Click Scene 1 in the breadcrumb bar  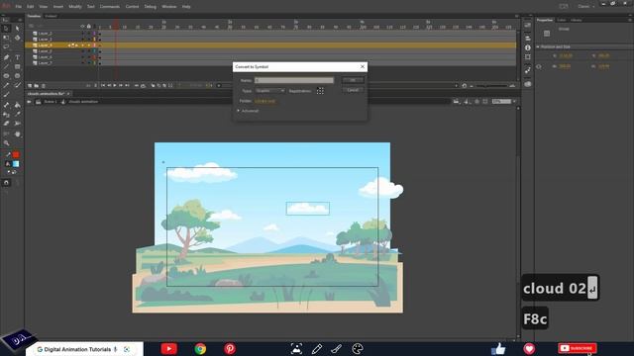pyautogui.click(x=51, y=102)
